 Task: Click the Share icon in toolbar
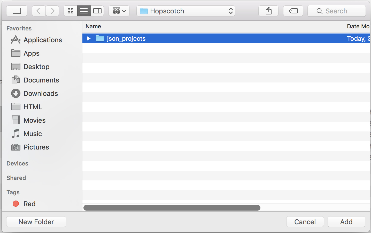[268, 11]
